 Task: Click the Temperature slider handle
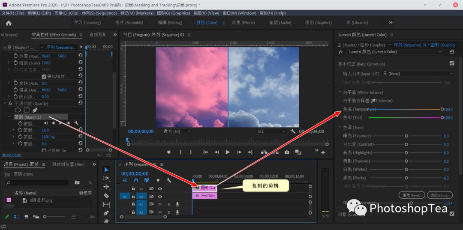point(442,109)
